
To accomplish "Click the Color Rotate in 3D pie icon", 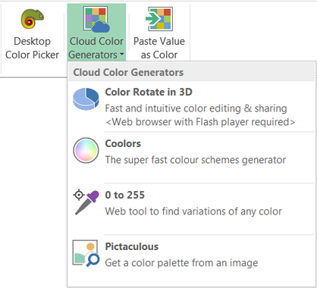I will pos(86,99).
